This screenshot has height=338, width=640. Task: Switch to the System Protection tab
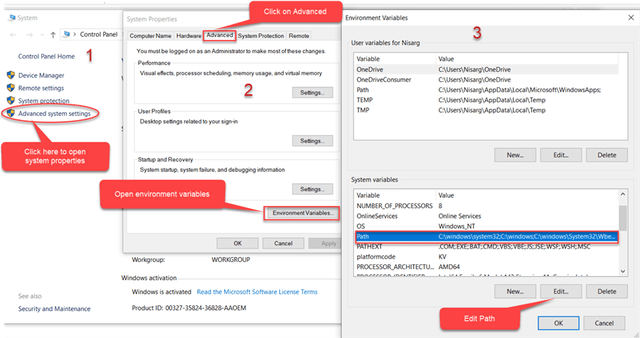[261, 36]
